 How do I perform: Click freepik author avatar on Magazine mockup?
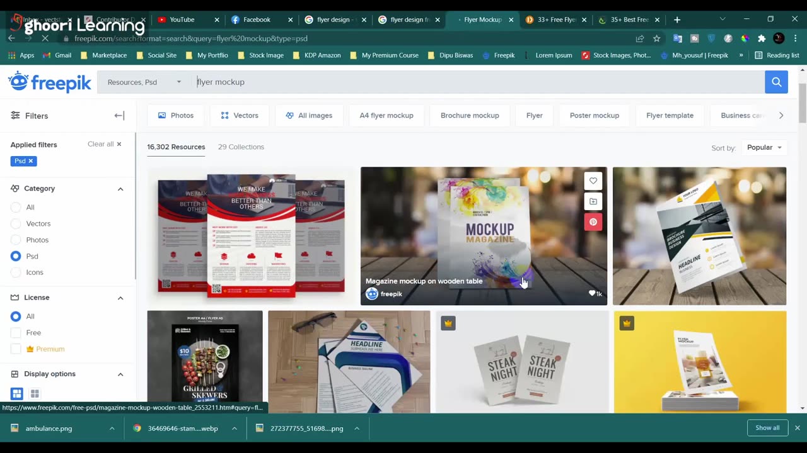[372, 294]
